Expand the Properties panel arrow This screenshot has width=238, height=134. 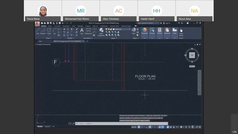point(145,38)
